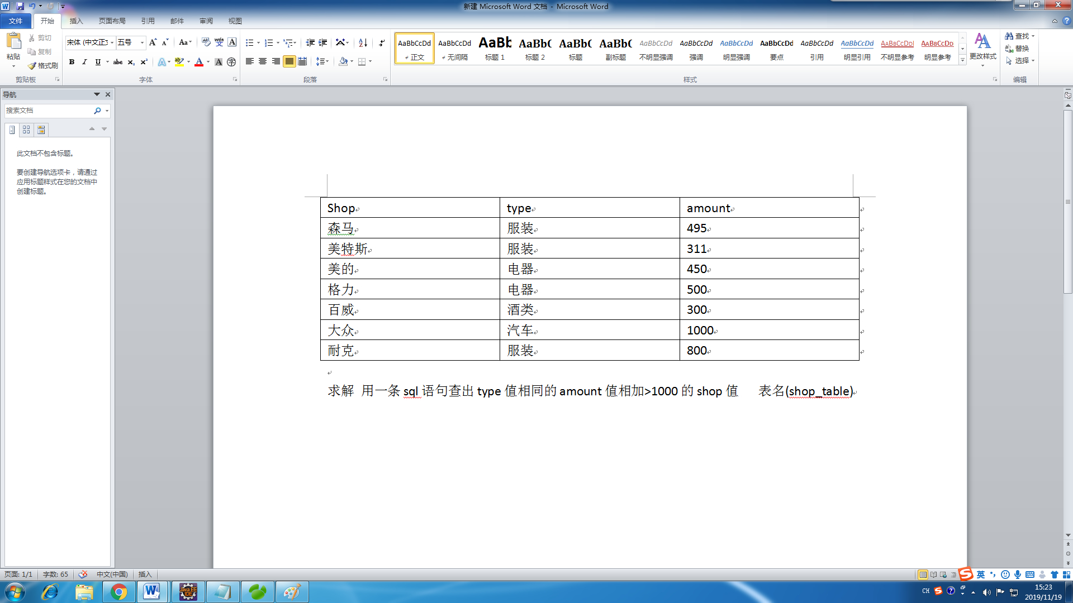1073x603 pixels.
Task: Switch to the 页面布局 tab
Action: pos(112,21)
